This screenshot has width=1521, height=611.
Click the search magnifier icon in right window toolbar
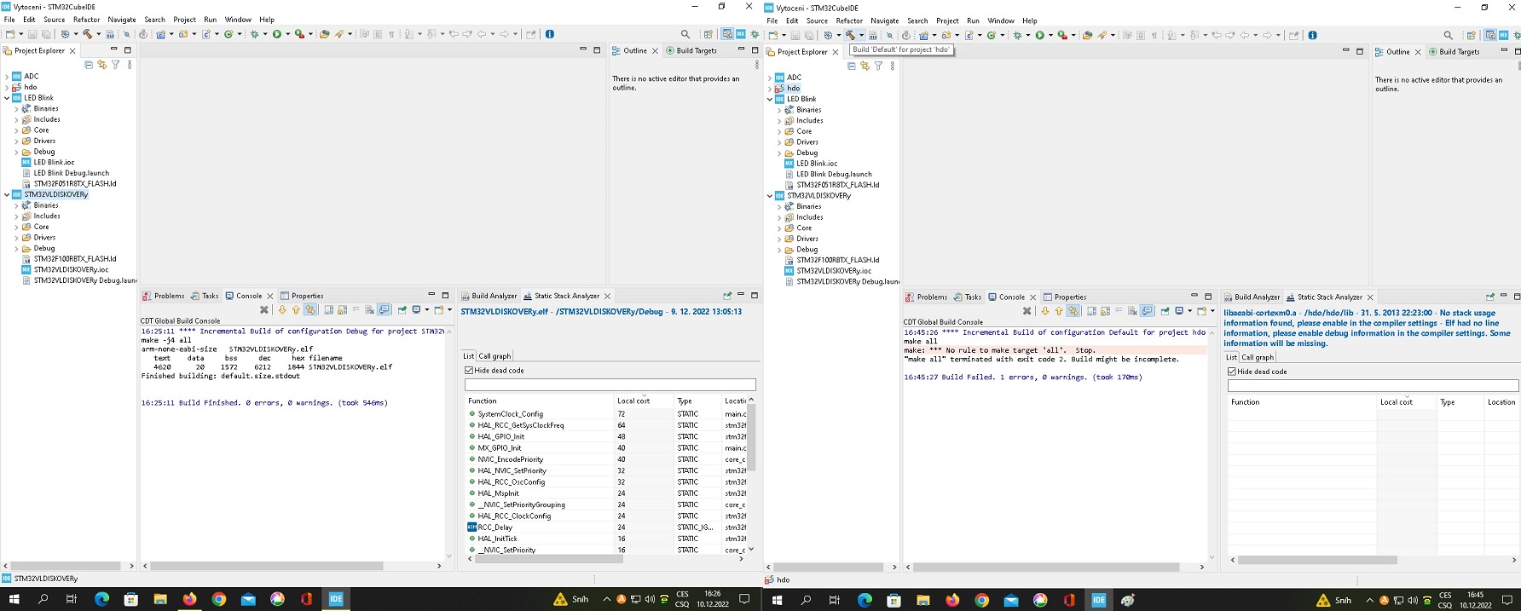point(1448,35)
